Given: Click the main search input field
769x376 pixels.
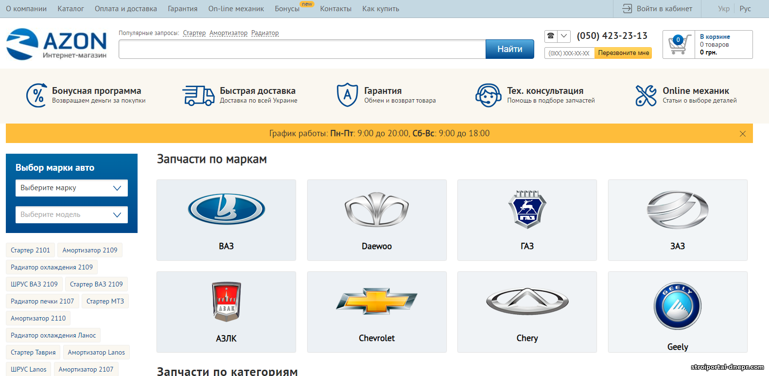Looking at the screenshot, I should pyautogui.click(x=302, y=49).
